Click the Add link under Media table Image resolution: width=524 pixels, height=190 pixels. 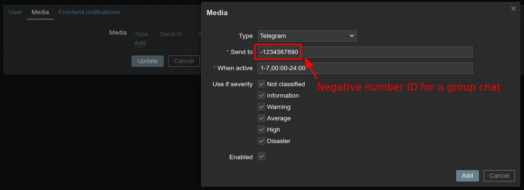(x=140, y=43)
